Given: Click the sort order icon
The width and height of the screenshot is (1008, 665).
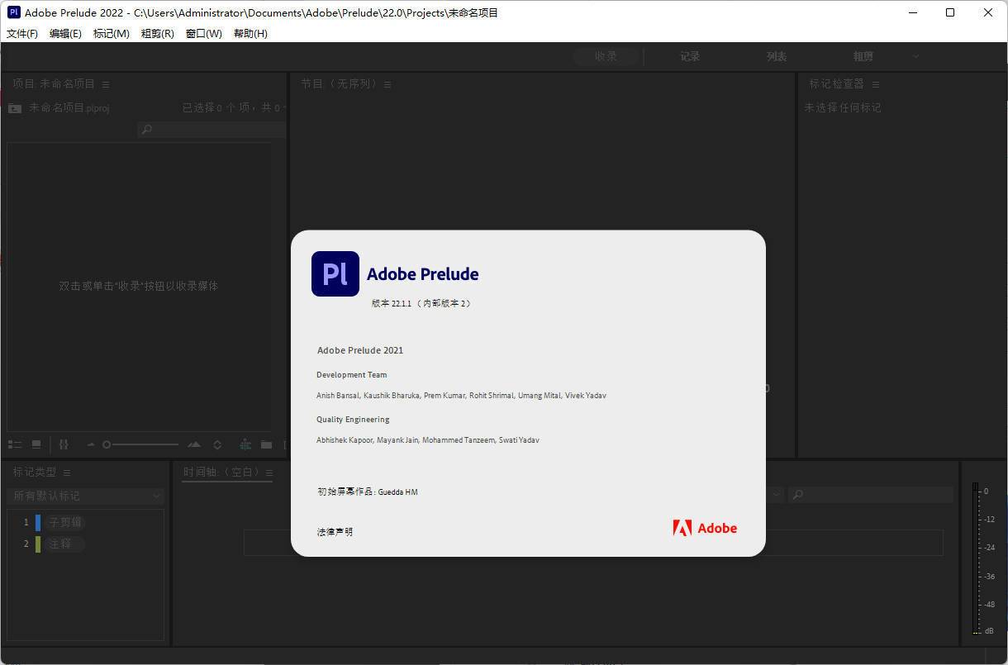Looking at the screenshot, I should click(x=217, y=444).
